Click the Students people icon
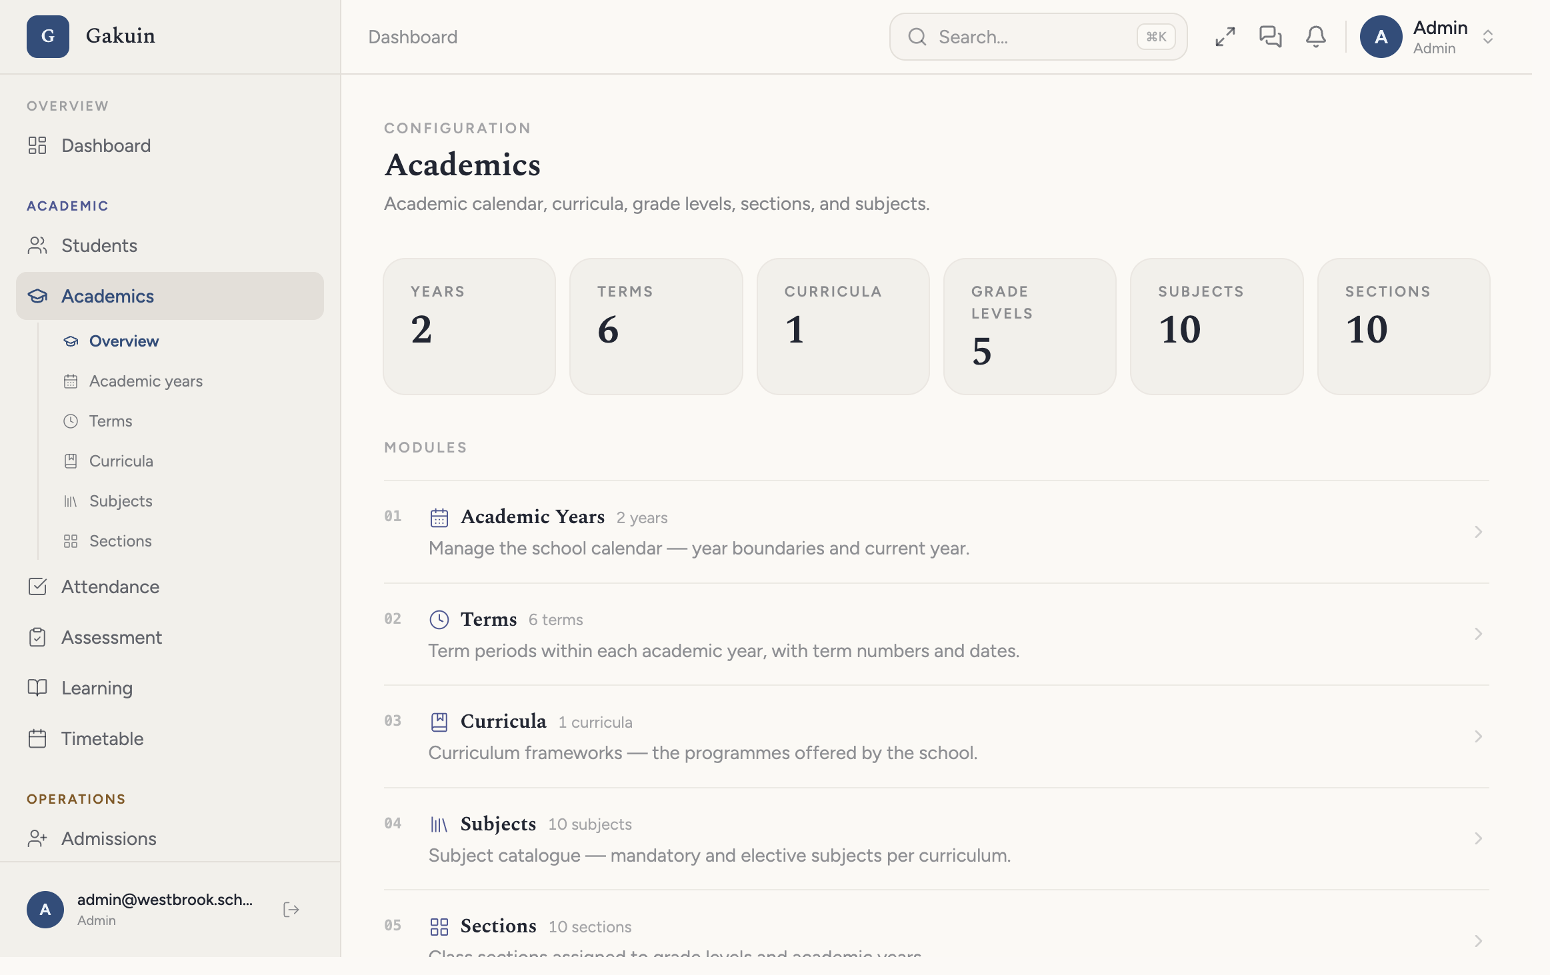The width and height of the screenshot is (1550, 975). pos(37,245)
